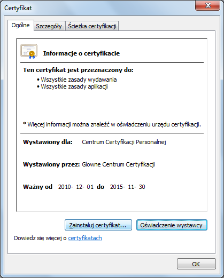This screenshot has height=278, width=224.
Task: Click the Certyfikat window title text
Action: pos(18,8)
